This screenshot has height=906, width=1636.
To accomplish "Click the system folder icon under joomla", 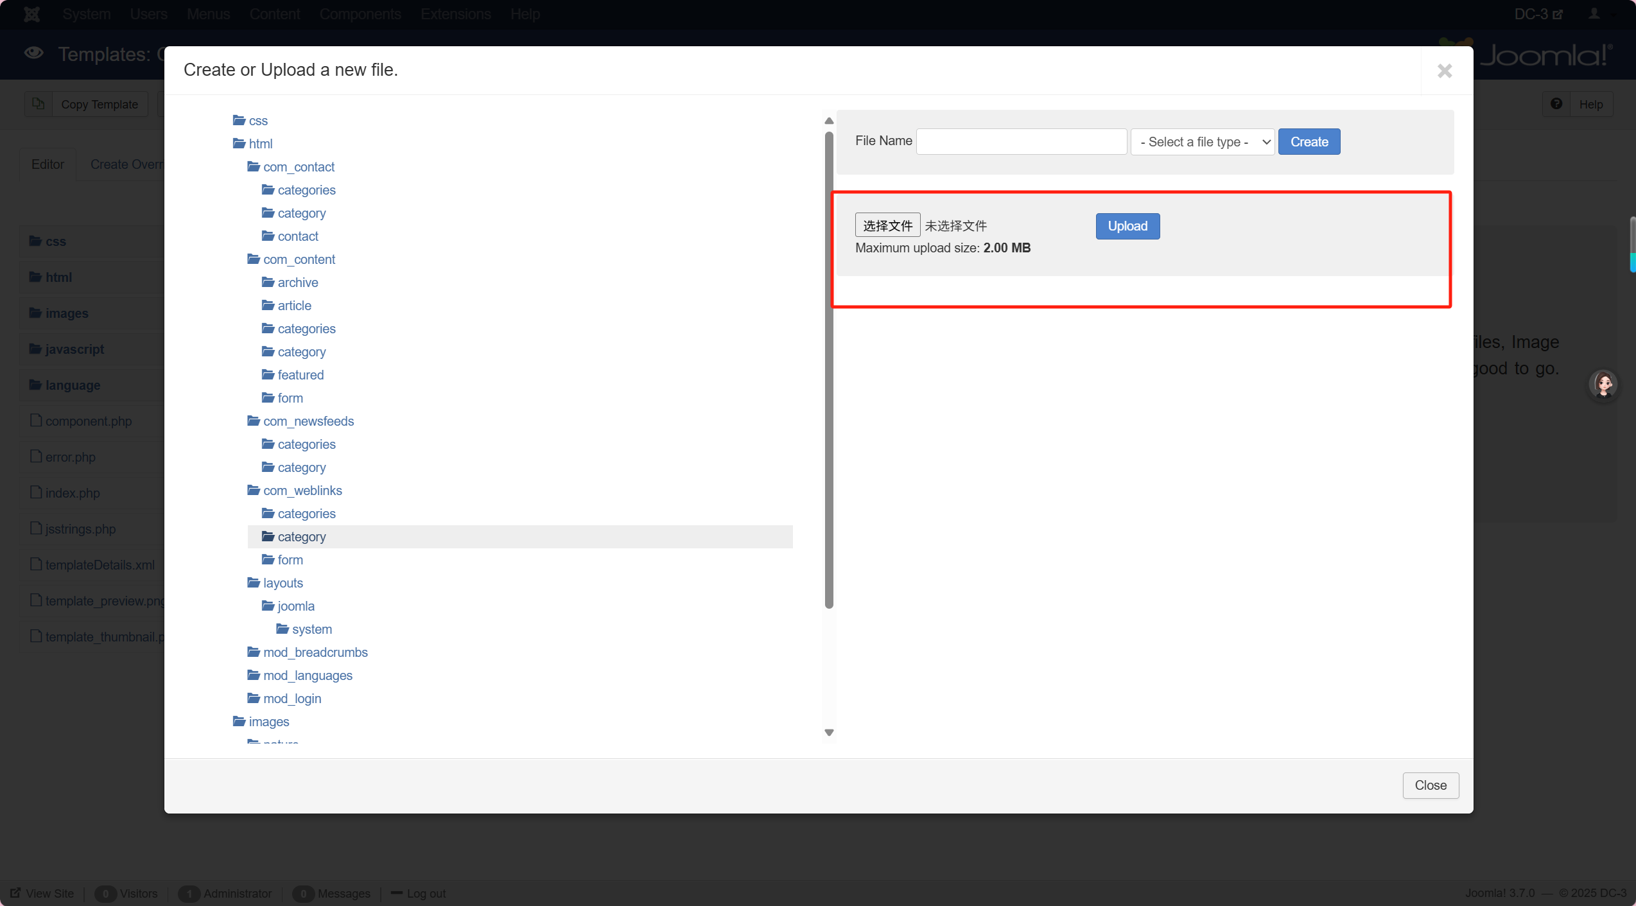I will point(283,629).
